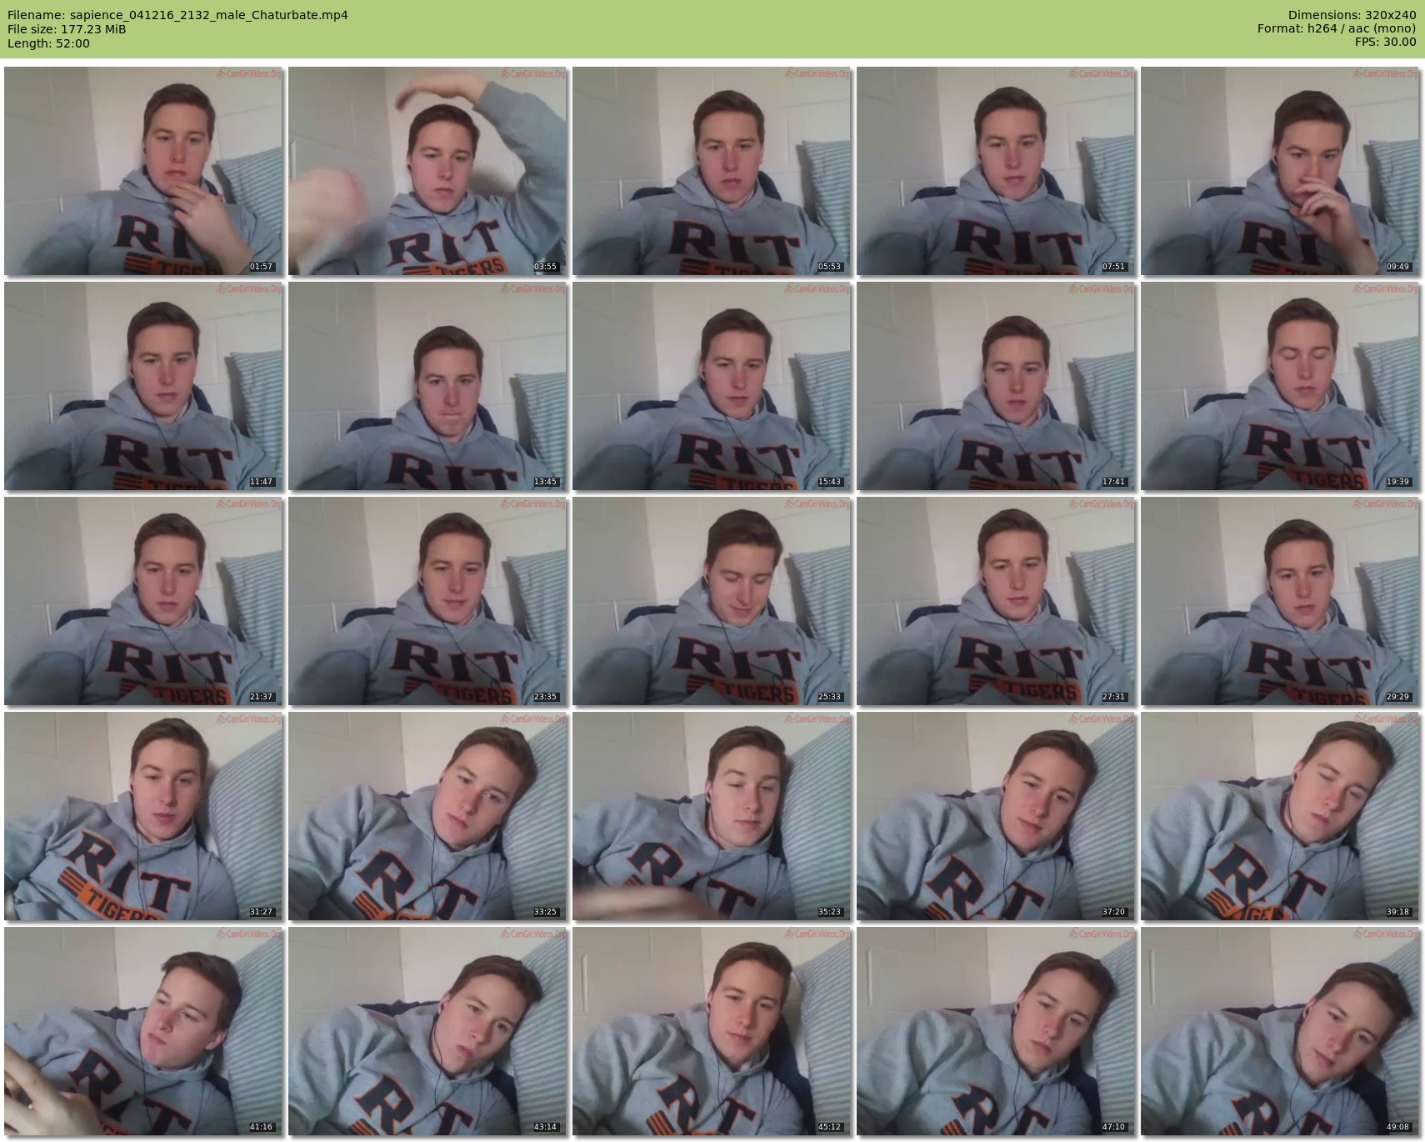
Task: Click the frame labeled 45:12
Action: [x=712, y=1031]
